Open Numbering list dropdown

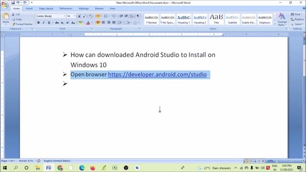tap(109, 16)
